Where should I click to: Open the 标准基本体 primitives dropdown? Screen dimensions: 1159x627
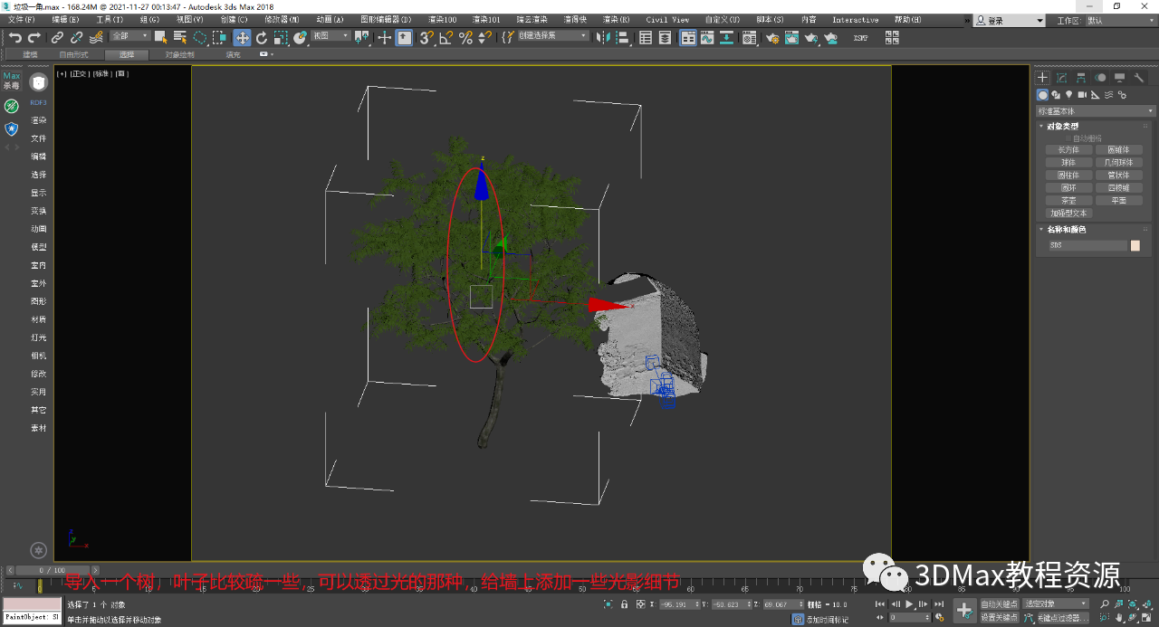[1096, 111]
